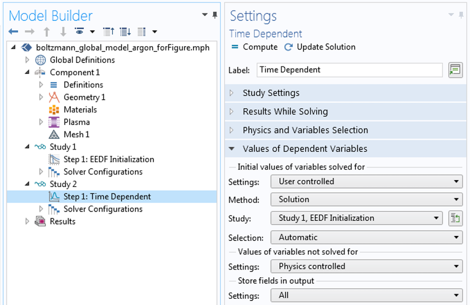
Task: Pin the Model Builder panel
Action: pyautogui.click(x=215, y=15)
